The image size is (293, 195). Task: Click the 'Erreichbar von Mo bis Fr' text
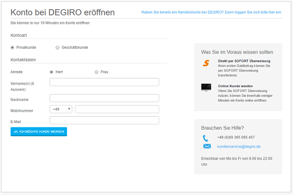point(236,161)
